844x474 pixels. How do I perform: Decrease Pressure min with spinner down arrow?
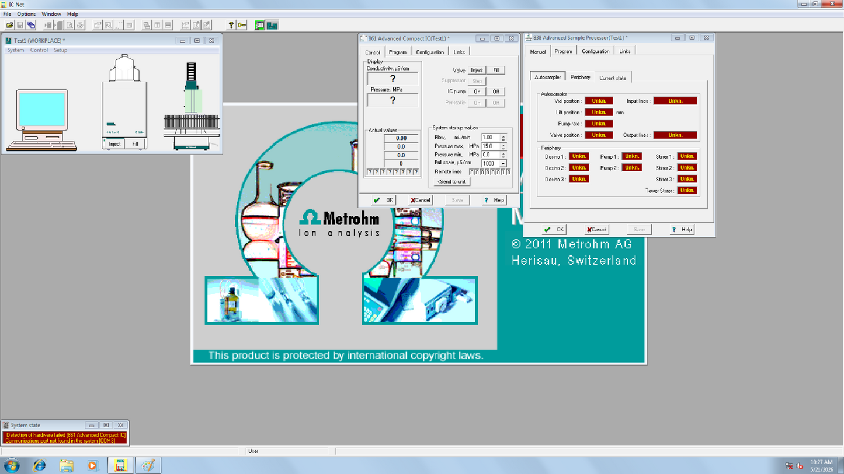pyautogui.click(x=503, y=156)
